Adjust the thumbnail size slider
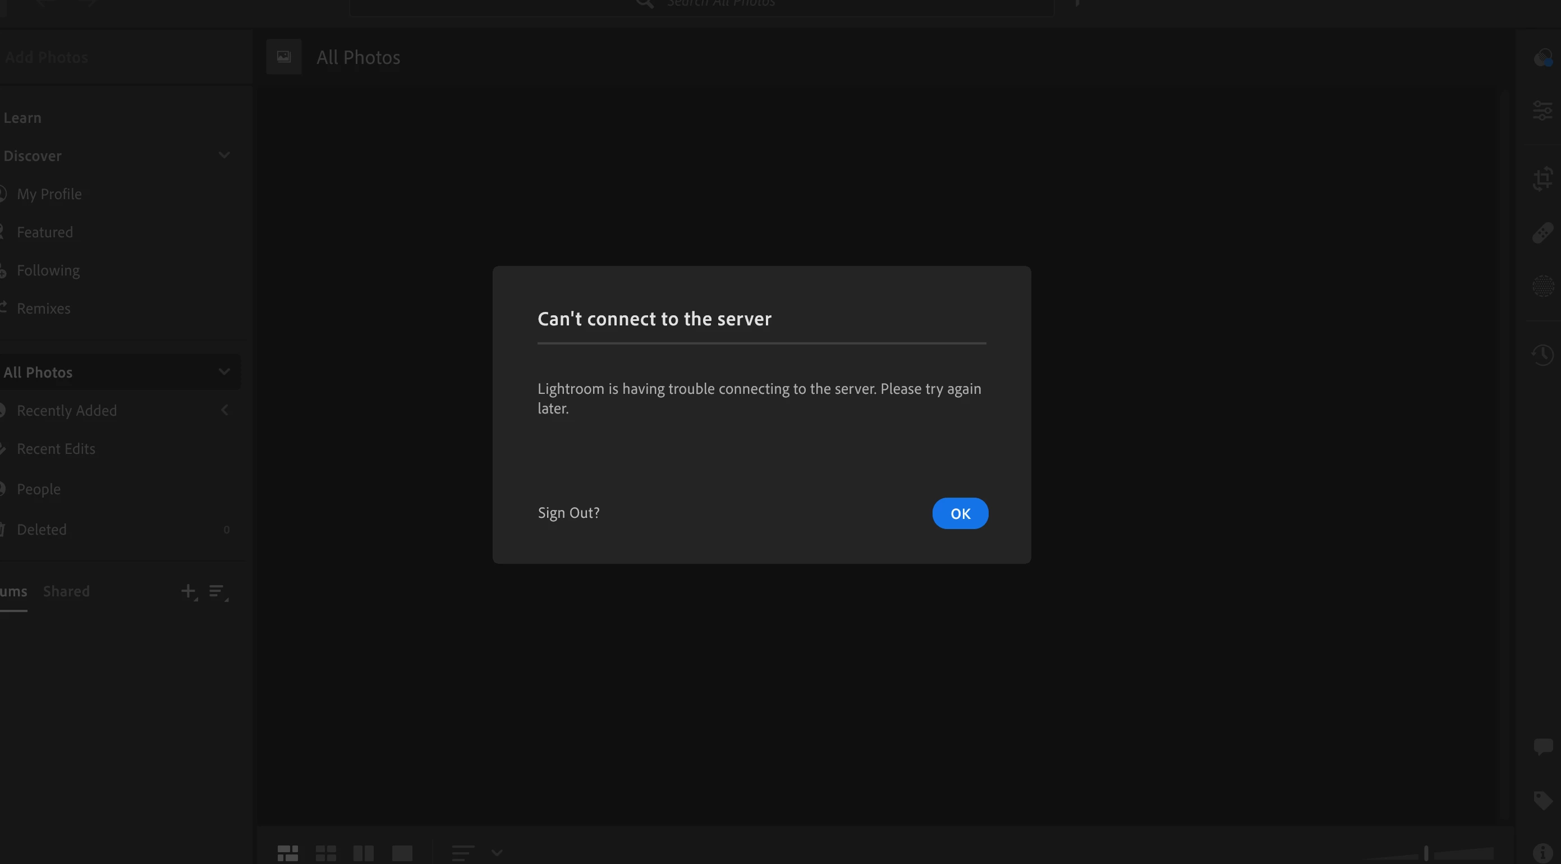 [1426, 853]
